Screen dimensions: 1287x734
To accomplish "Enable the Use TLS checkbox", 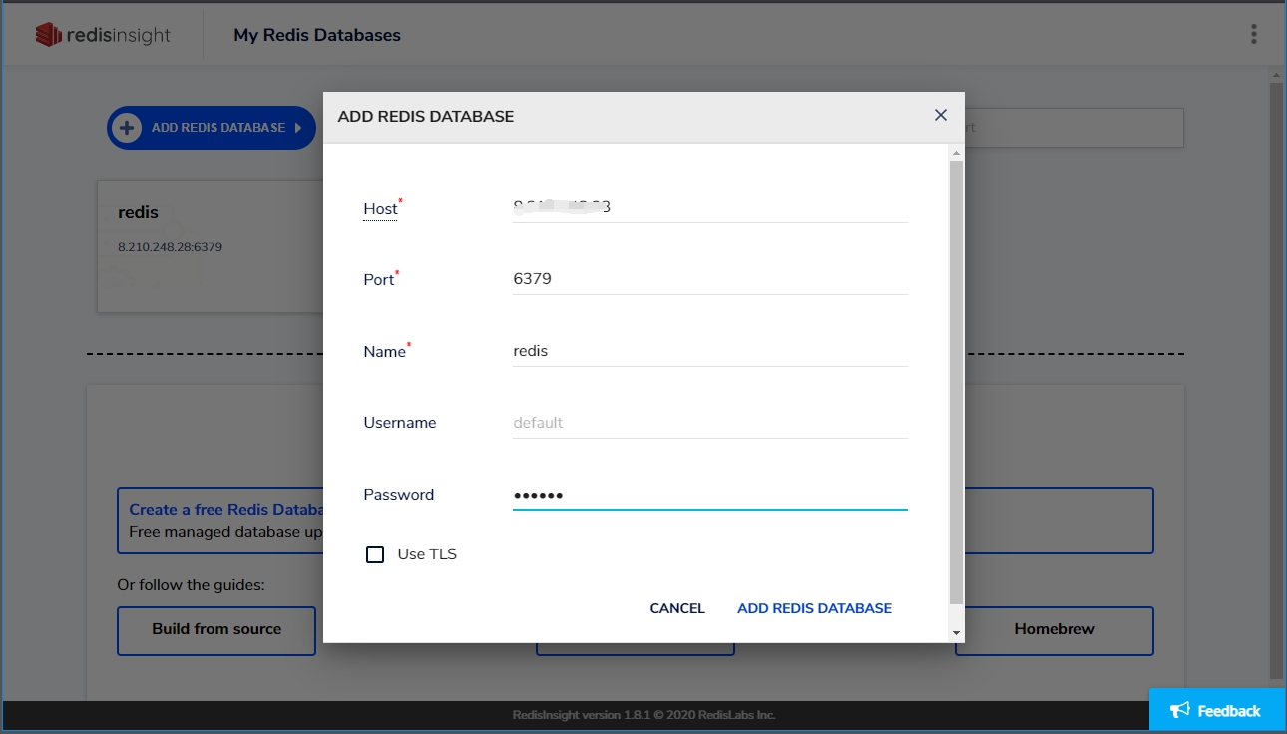I will [x=375, y=554].
